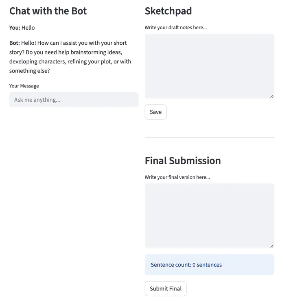Focus the Sketchpad draft notes text area
The width and height of the screenshot is (293, 303).
coord(209,66)
